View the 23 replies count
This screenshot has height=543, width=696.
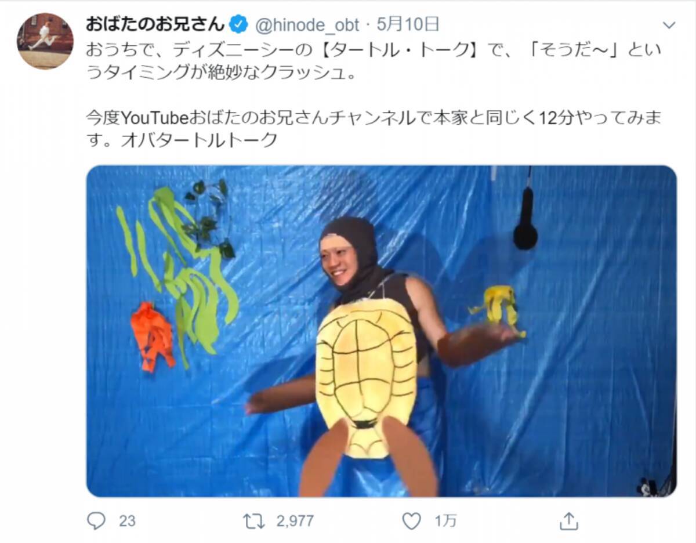(127, 521)
